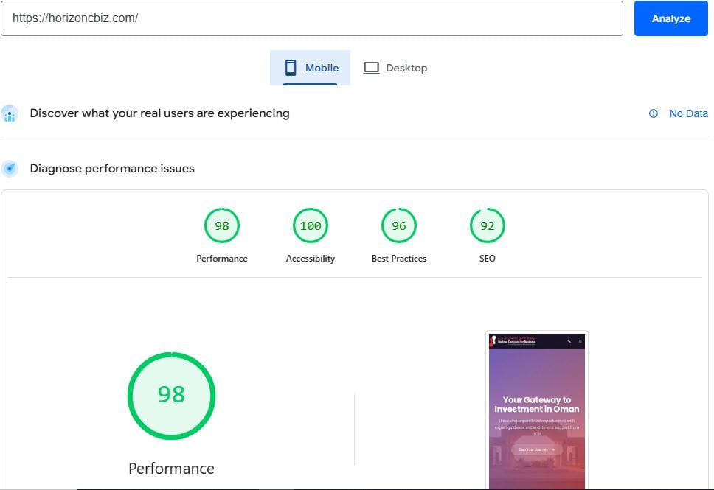Open the No Data link

coord(688,113)
